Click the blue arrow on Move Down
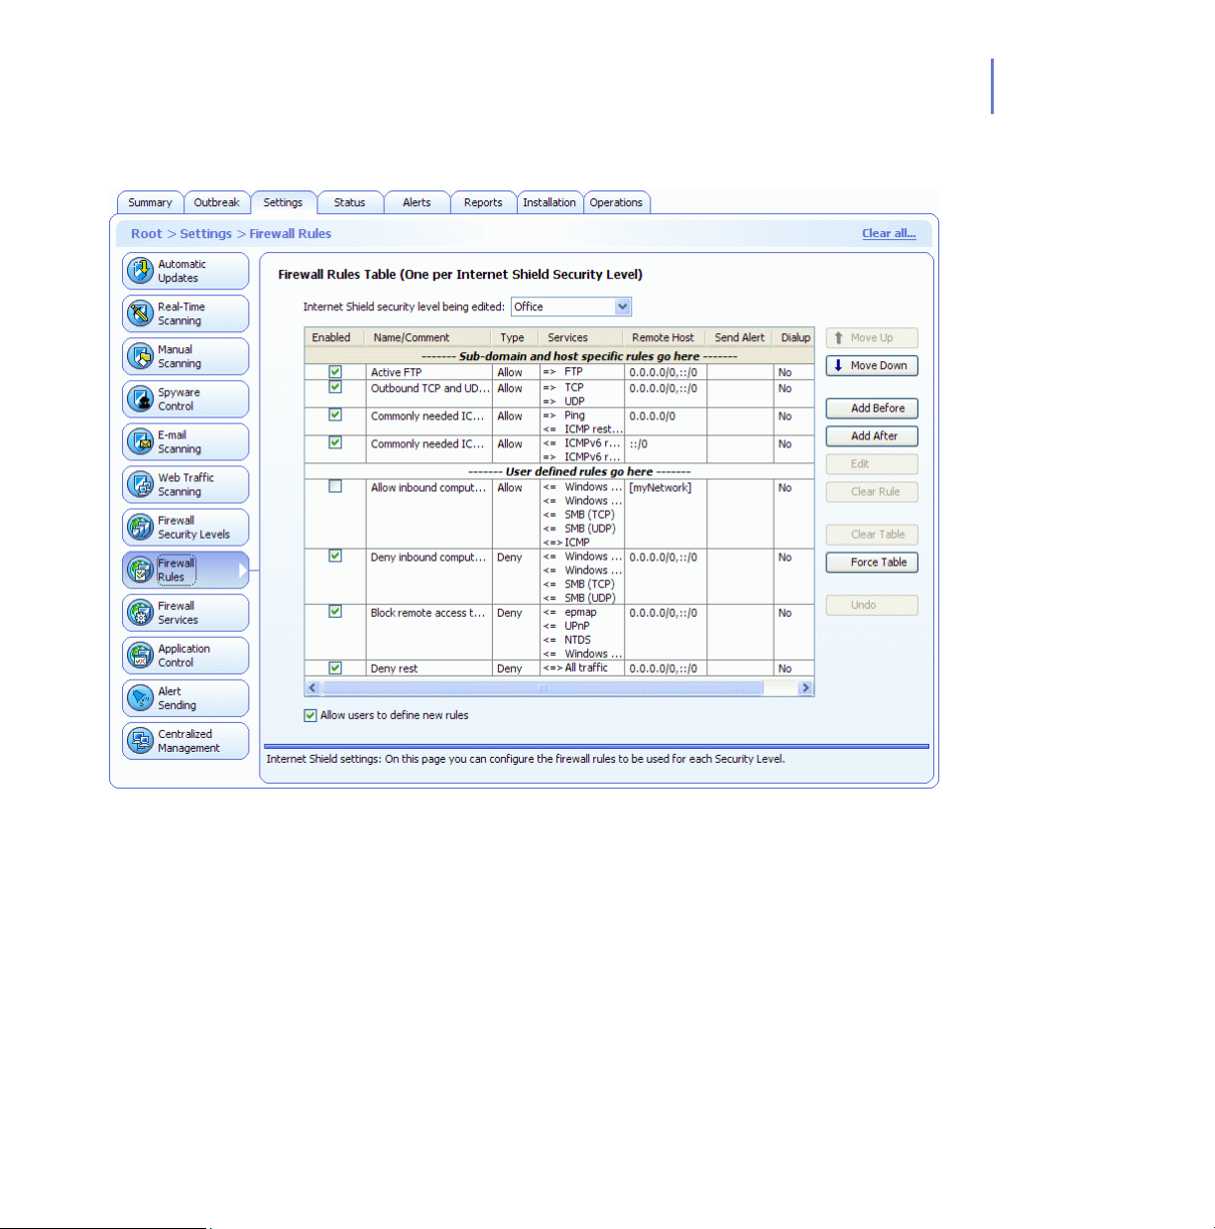Image resolution: width=1215 pixels, height=1229 pixels. (x=838, y=365)
